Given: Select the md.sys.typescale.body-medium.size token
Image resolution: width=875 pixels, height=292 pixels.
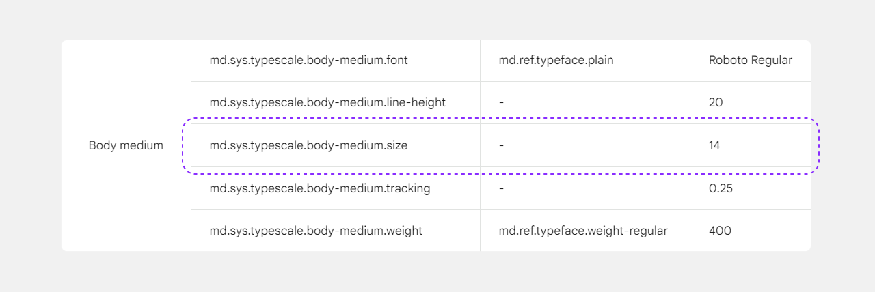Looking at the screenshot, I should click(308, 145).
